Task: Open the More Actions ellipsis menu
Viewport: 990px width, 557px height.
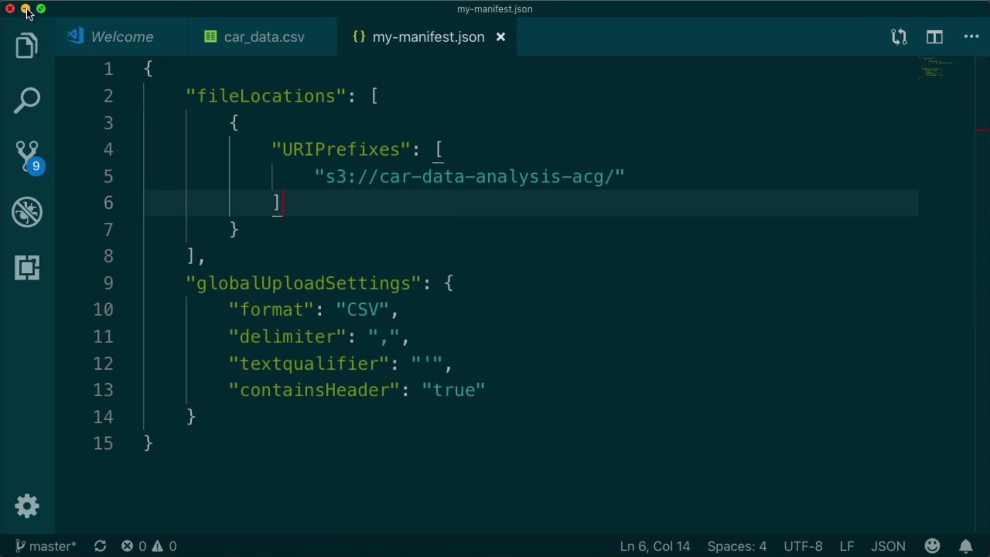Action: point(971,37)
